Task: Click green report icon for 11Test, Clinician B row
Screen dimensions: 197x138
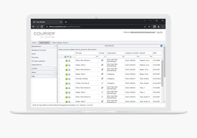Action: click(x=66, y=83)
